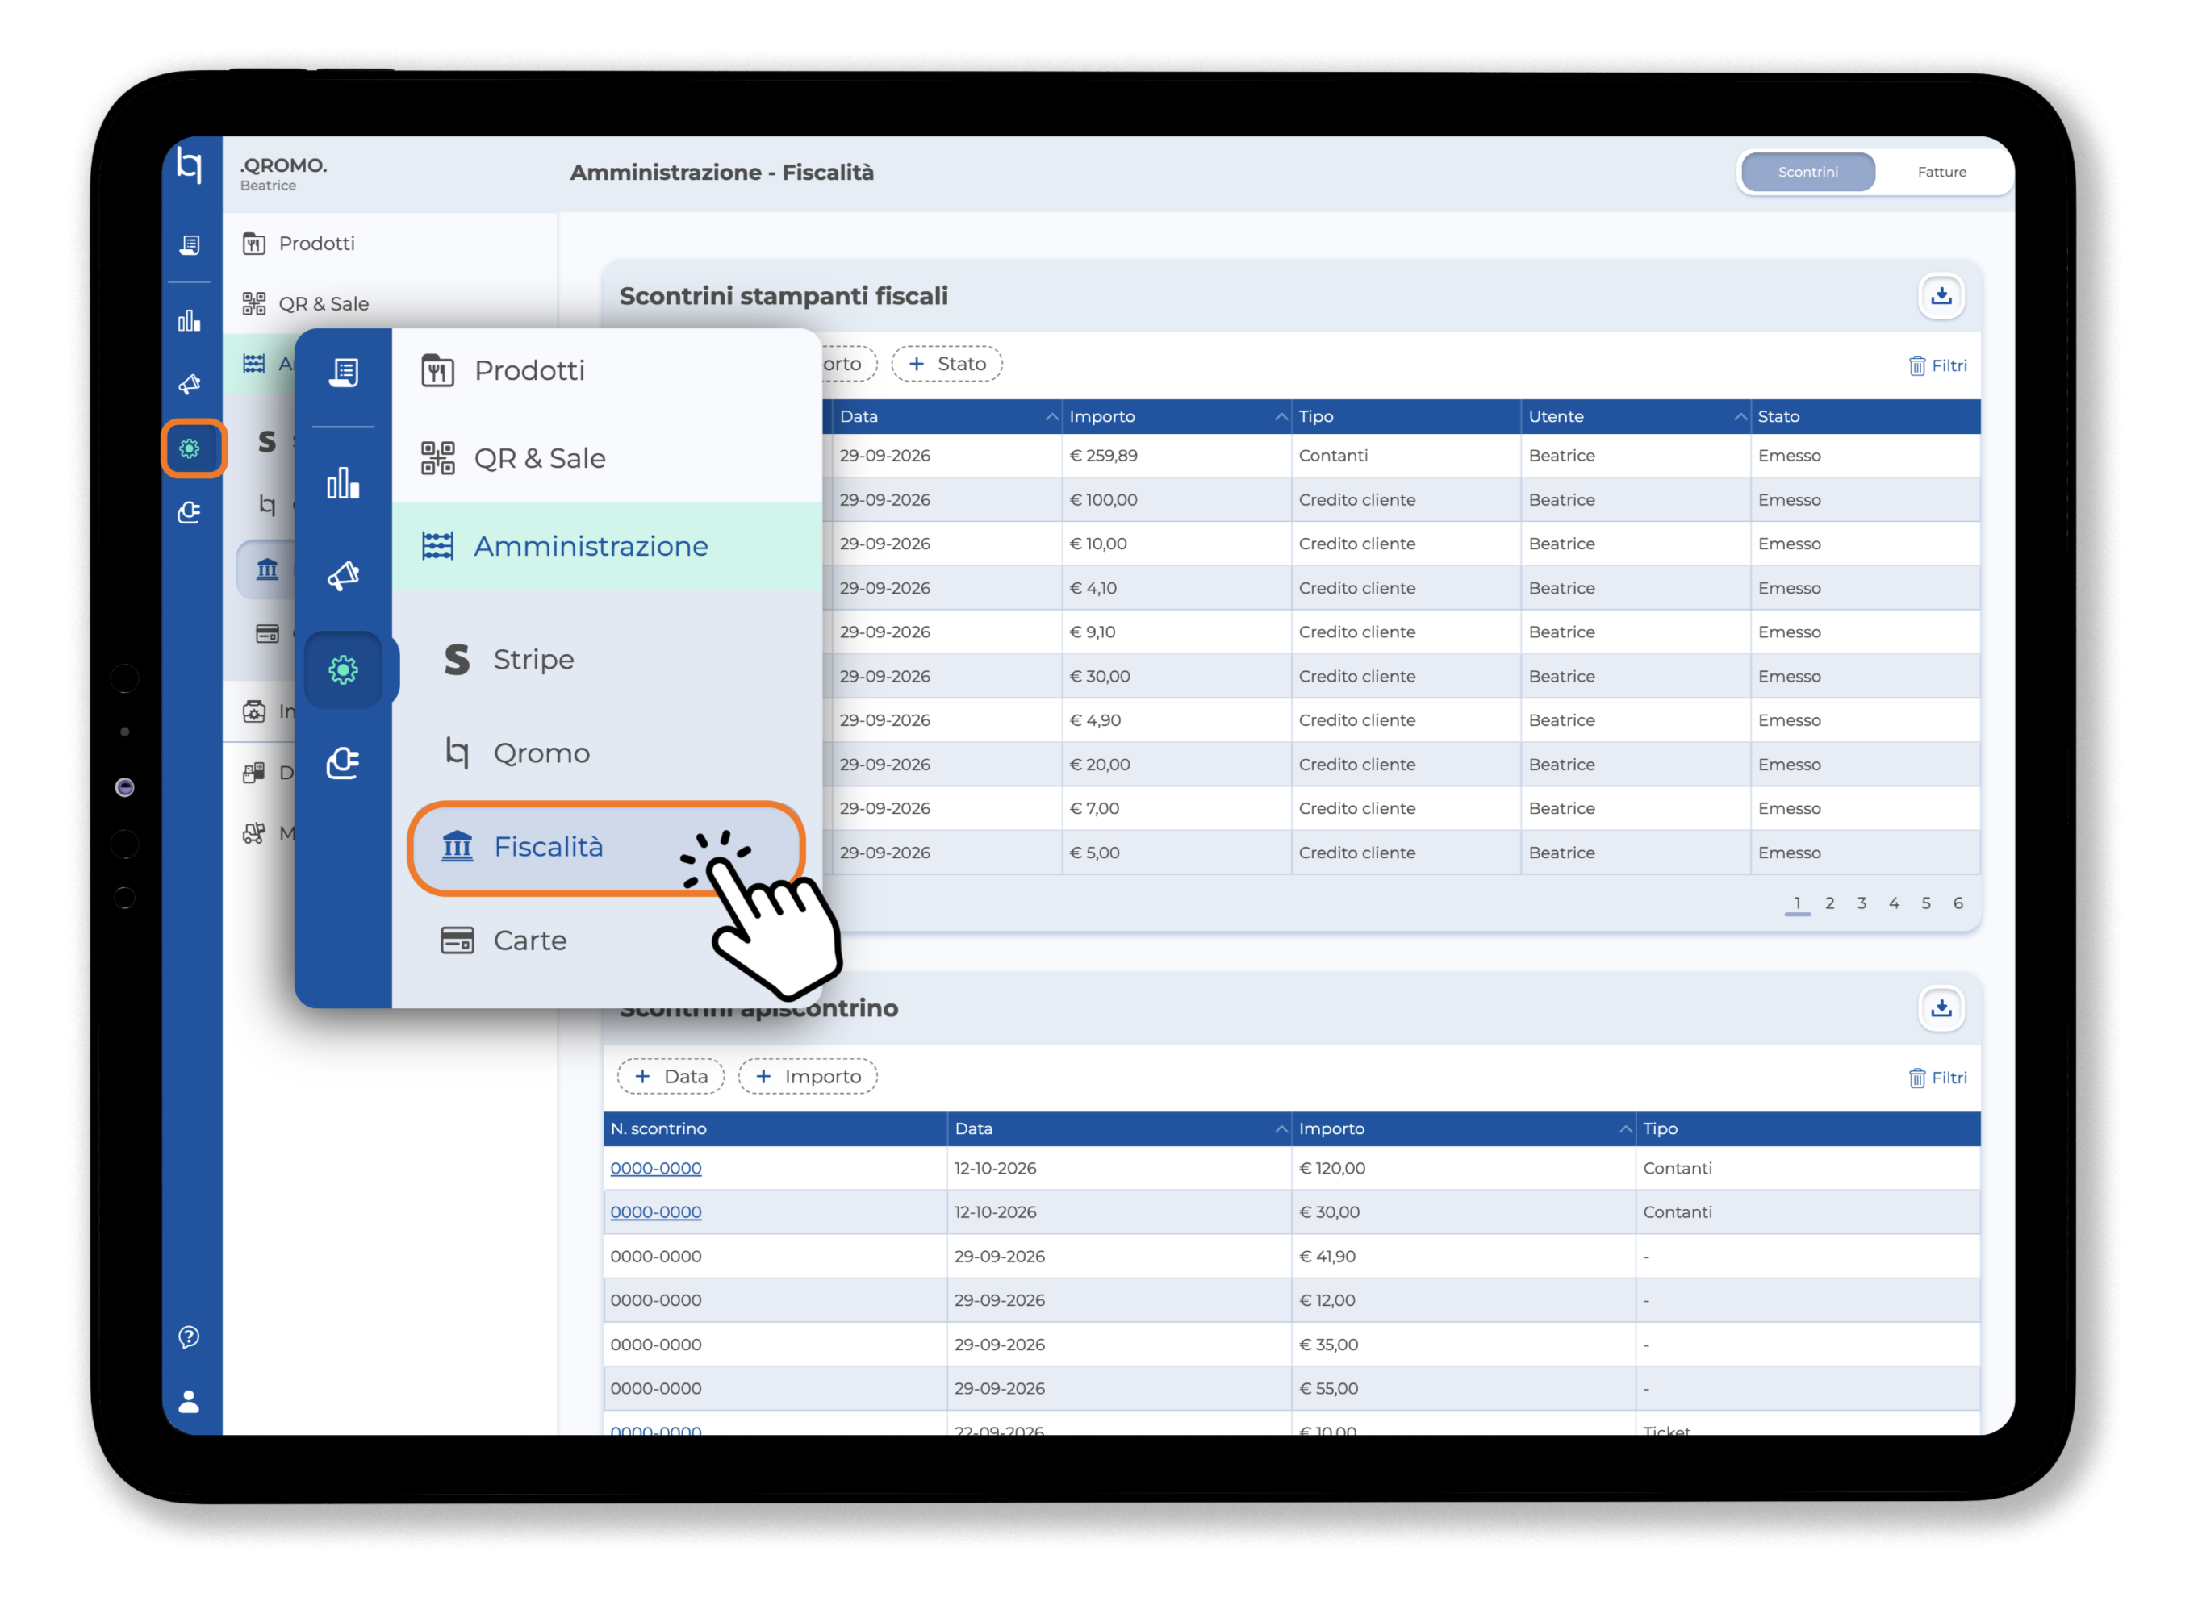
Task: Sort apiscontrino table by Importo column arrow
Action: coord(1625,1128)
